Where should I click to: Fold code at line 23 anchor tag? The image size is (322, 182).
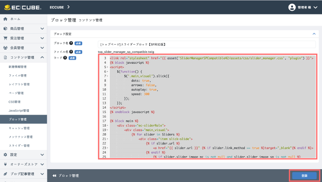click(x=107, y=148)
